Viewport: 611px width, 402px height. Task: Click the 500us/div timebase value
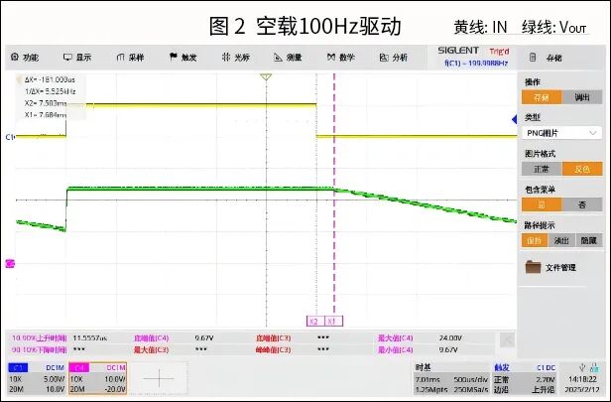(x=470, y=379)
